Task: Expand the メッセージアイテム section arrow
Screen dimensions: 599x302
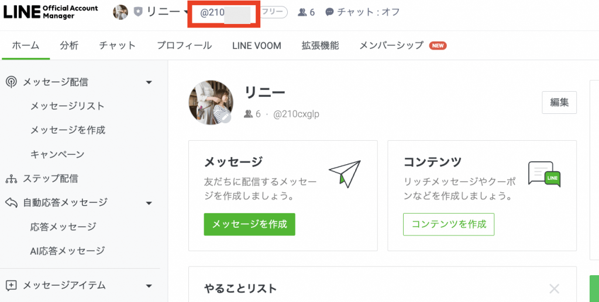Action: point(149,286)
